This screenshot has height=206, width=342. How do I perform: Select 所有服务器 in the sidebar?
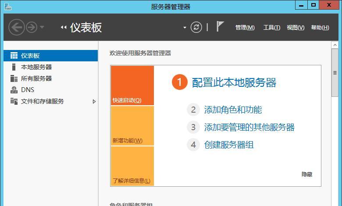coord(50,78)
